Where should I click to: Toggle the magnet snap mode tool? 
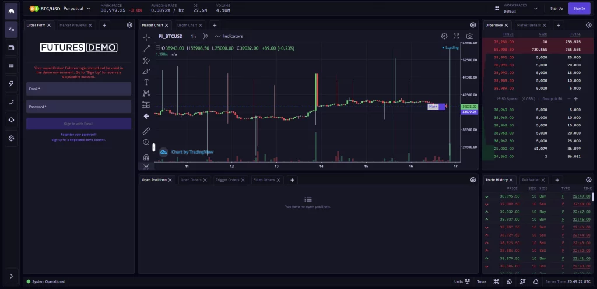click(146, 157)
